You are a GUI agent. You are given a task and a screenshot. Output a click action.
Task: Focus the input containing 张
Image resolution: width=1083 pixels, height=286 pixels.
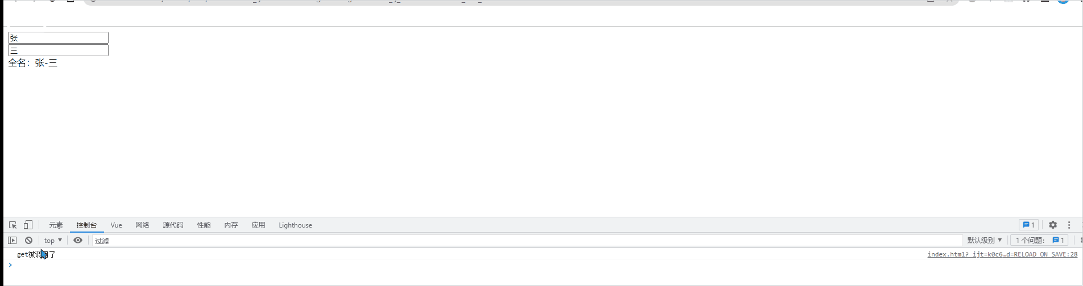(58, 37)
